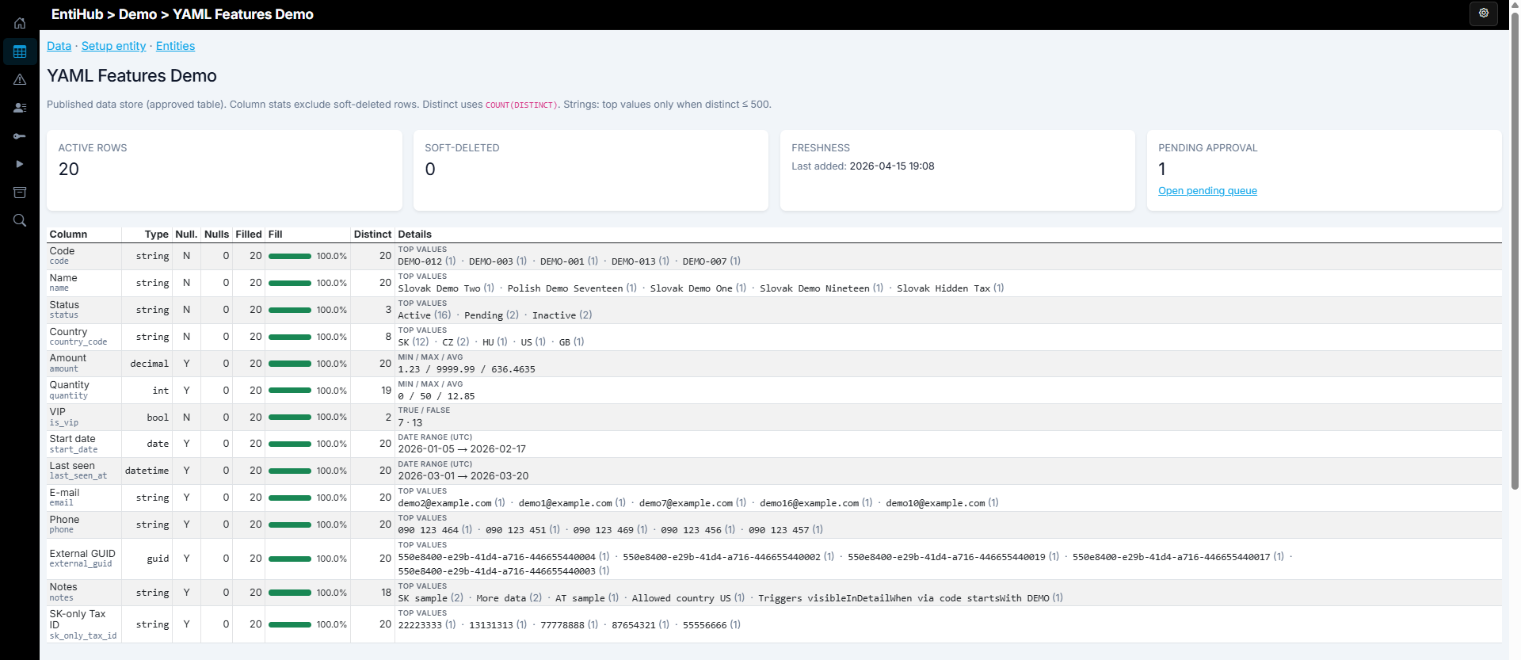Screen dimensions: 1521x660
Task: Click top value DEMO-012
Action: (420, 261)
